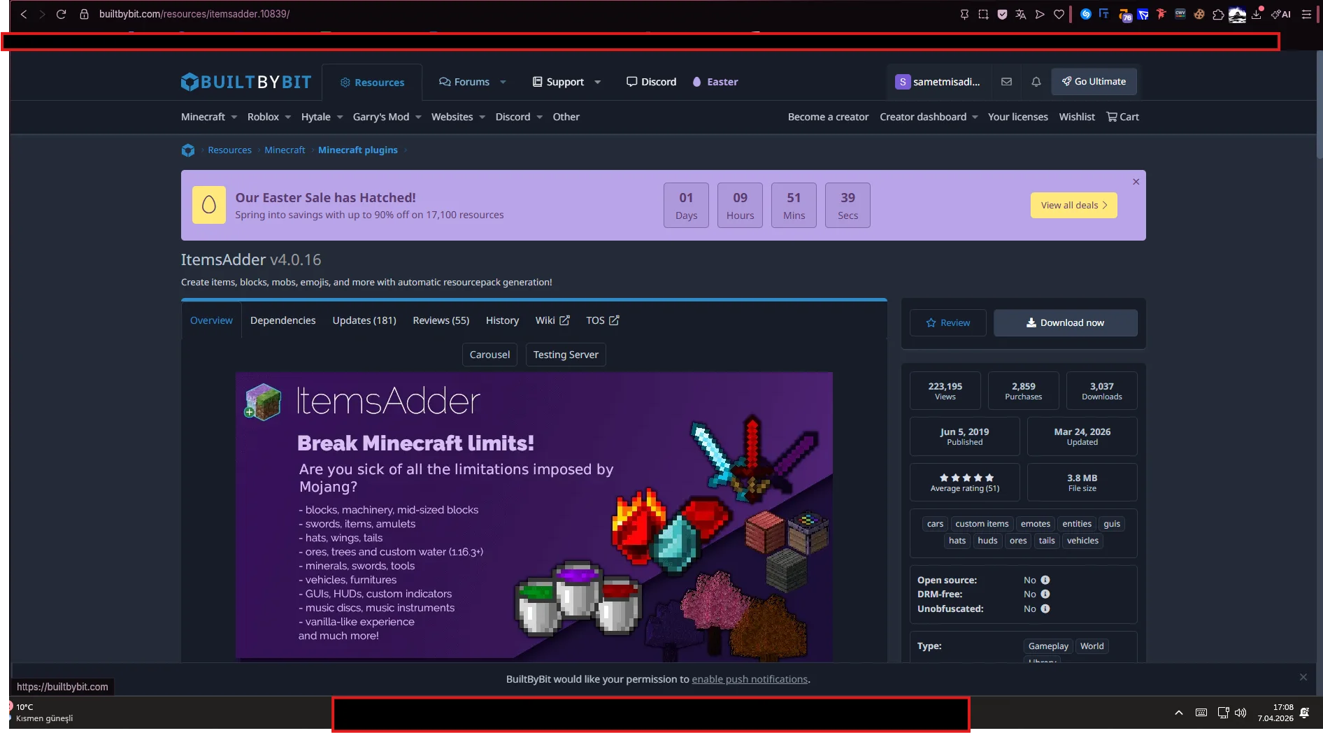The height and width of the screenshot is (733, 1323).
Task: Click the pin icon in browser toolbar
Action: pos(964,14)
